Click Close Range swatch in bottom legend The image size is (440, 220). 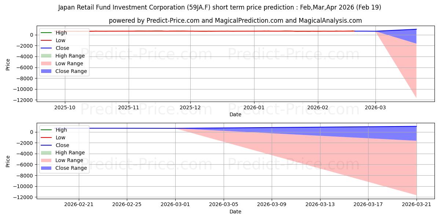[46, 168]
